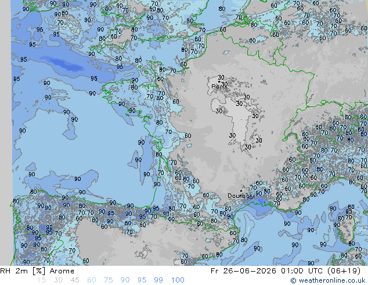Click the Paris city label
Viewport: 368px width, 285px height.
(x=219, y=86)
